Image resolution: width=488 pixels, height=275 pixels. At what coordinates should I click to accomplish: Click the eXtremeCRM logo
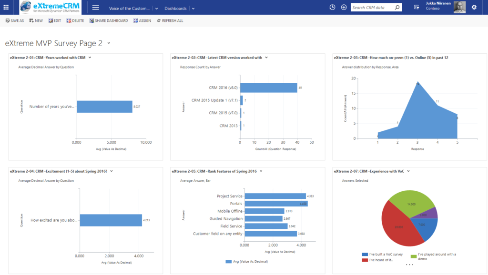(x=51, y=7)
